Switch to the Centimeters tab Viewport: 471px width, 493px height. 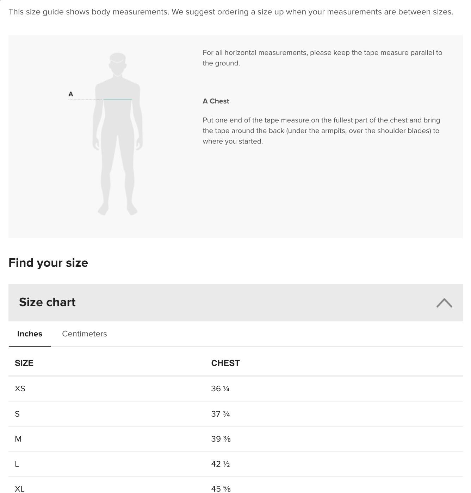pos(85,334)
